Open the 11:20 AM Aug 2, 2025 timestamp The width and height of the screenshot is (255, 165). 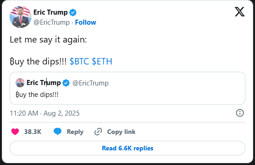pos(45,113)
